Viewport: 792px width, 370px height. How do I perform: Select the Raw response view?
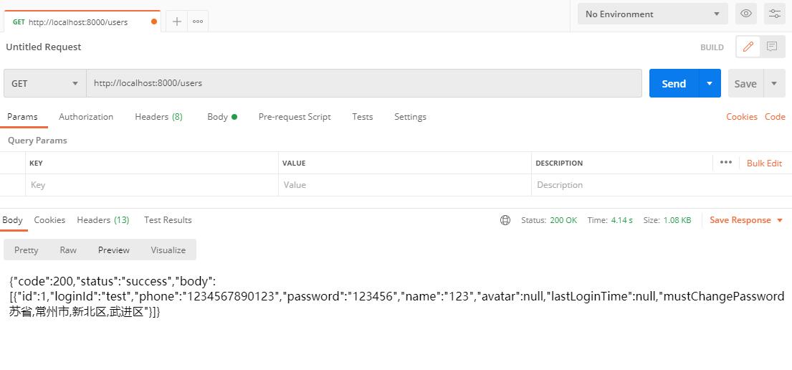coord(68,250)
